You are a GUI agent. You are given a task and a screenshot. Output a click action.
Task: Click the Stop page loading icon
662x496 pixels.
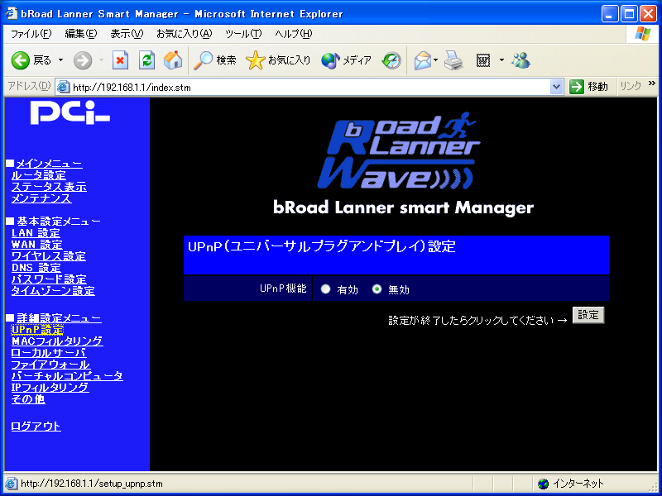(120, 60)
